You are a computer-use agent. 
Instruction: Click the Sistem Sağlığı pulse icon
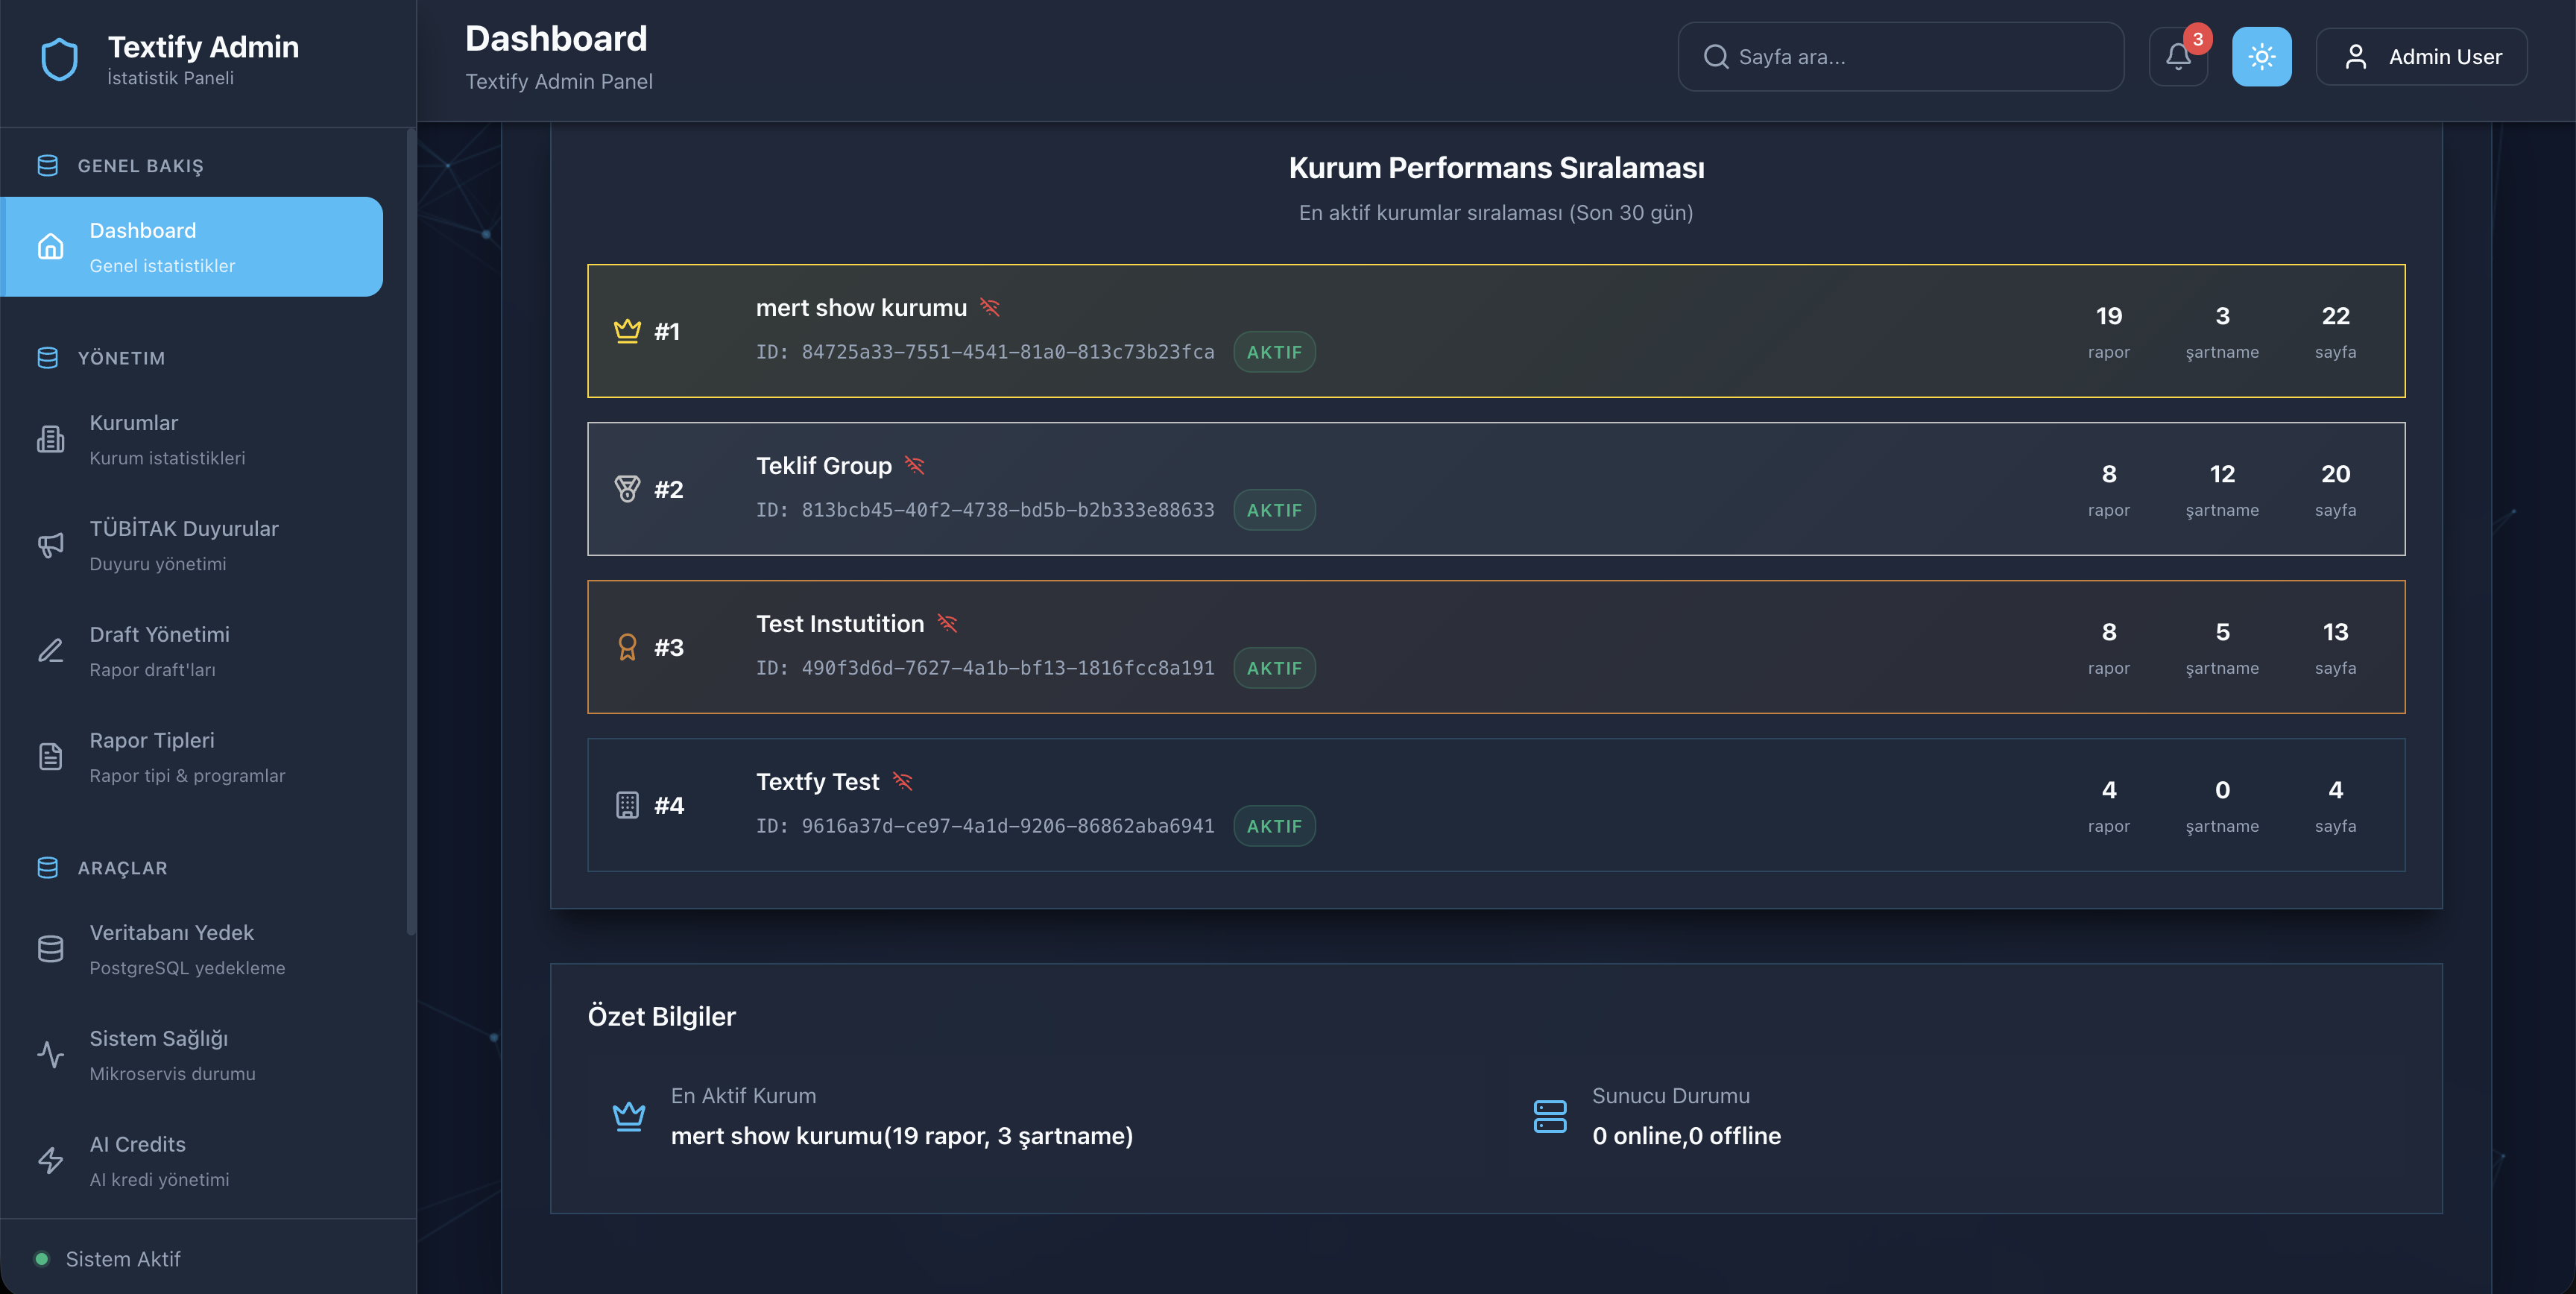[x=51, y=1055]
